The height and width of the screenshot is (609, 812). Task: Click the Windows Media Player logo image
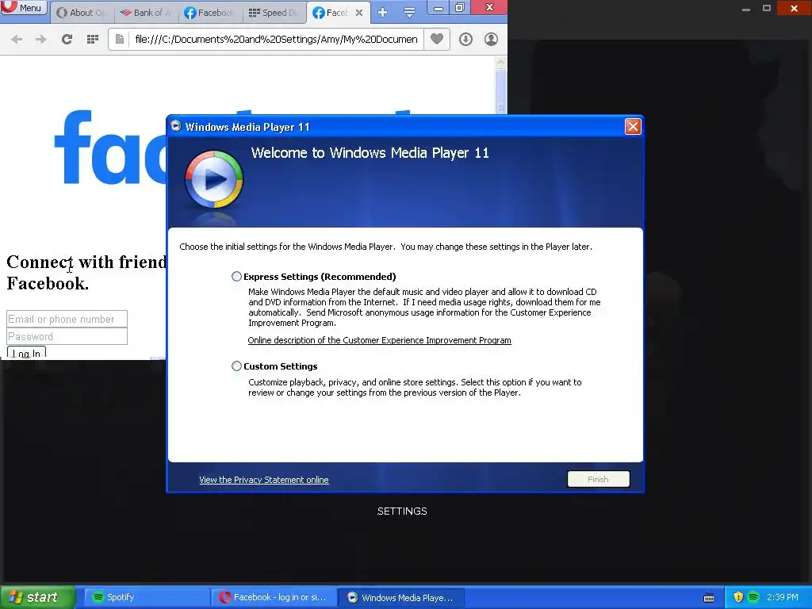pyautogui.click(x=214, y=179)
